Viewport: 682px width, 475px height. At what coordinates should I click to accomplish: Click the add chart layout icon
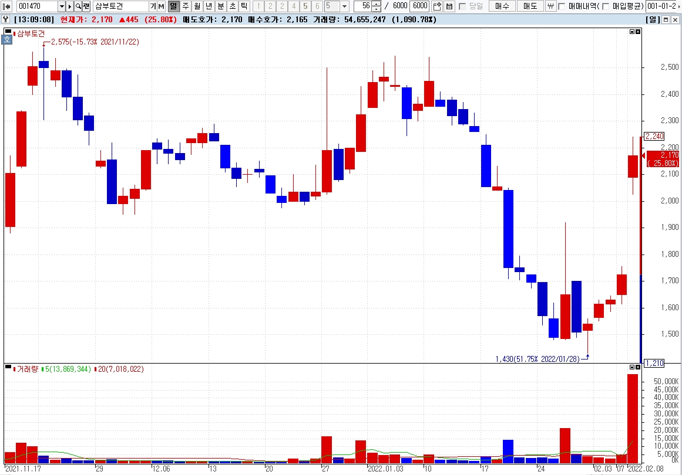click(x=438, y=6)
